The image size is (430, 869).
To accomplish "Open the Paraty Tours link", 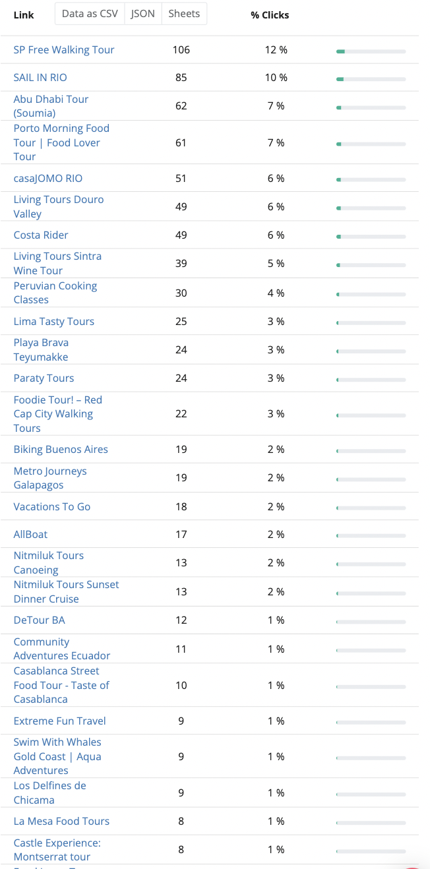I will 44,378.
